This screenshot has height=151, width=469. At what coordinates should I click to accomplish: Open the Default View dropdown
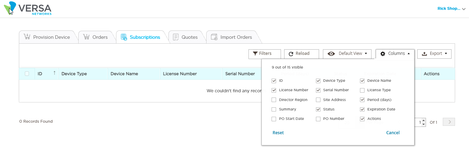(x=347, y=53)
